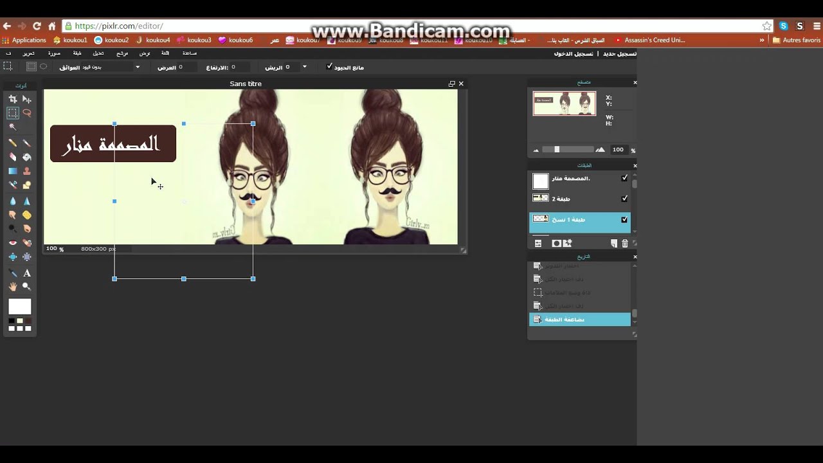Open the اللغة menu
Screen dimensions: 823x463
165,53
